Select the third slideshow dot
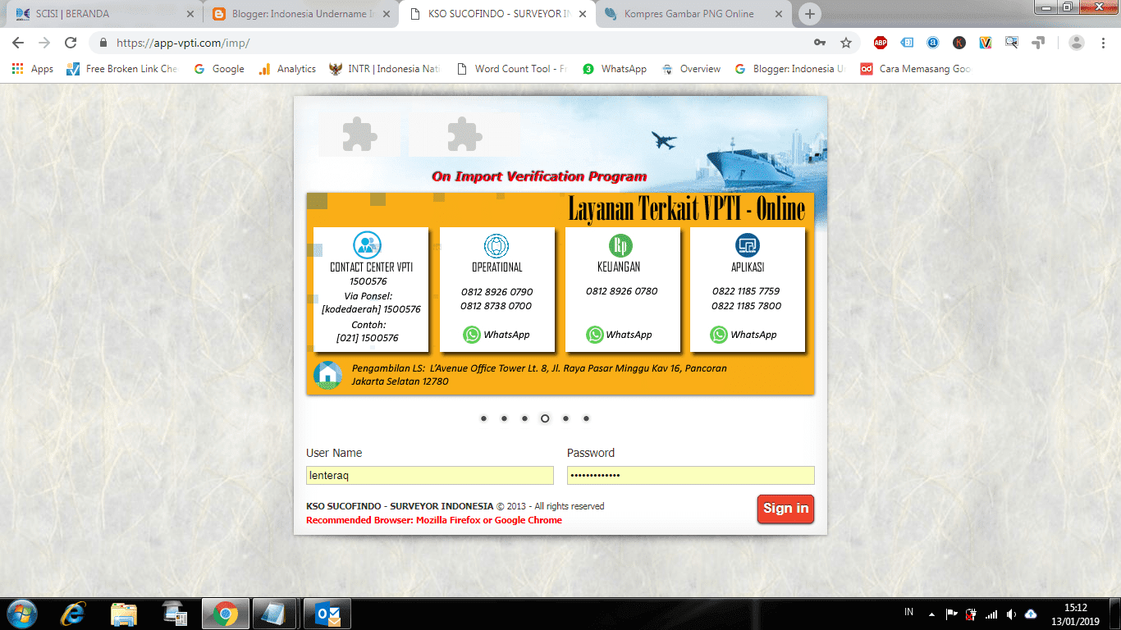 (x=524, y=418)
